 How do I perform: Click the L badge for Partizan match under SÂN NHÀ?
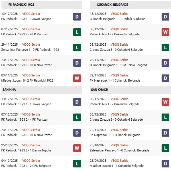[x=77, y=117]
